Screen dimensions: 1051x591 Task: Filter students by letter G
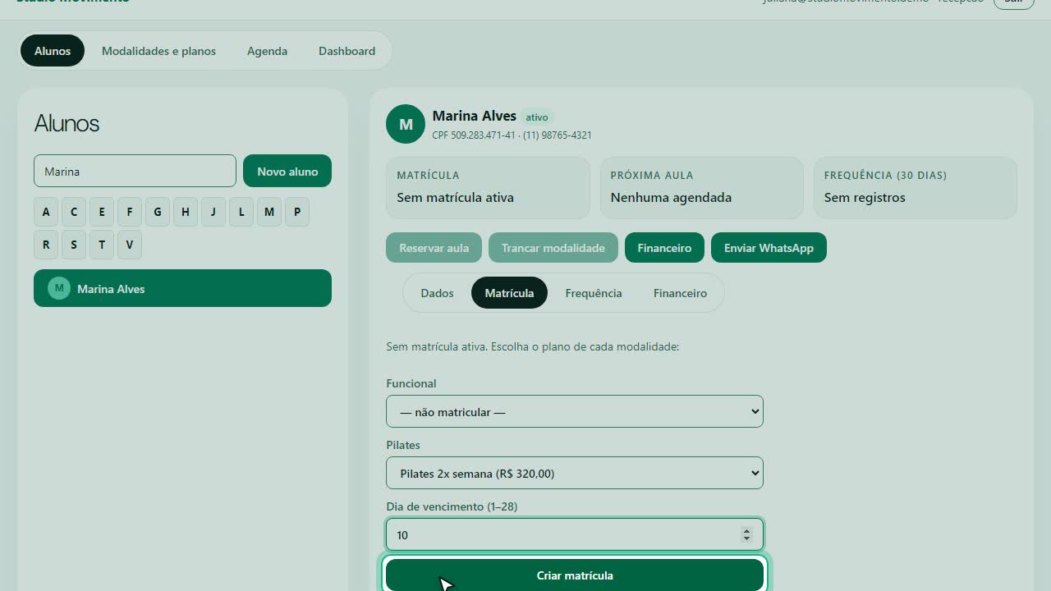(x=158, y=212)
